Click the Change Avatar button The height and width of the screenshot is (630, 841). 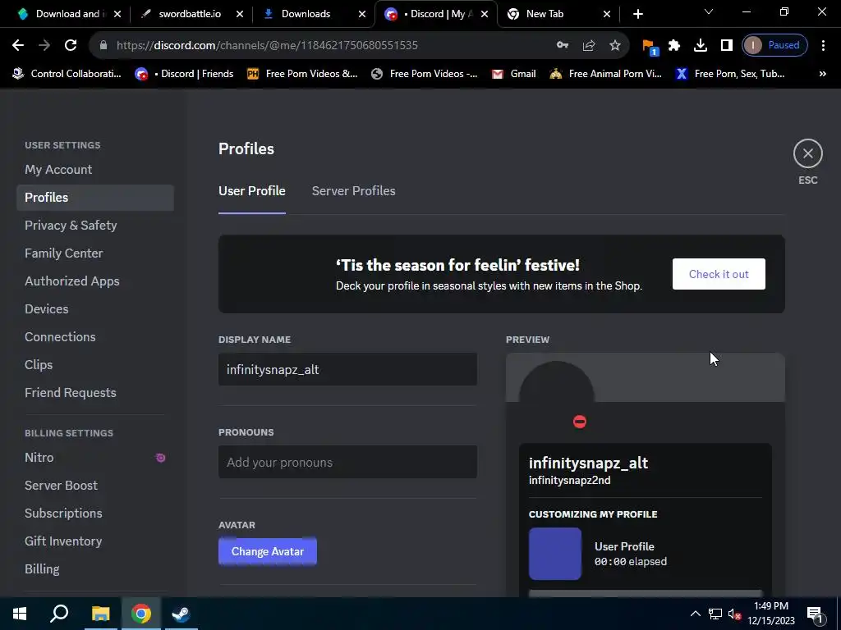click(268, 552)
